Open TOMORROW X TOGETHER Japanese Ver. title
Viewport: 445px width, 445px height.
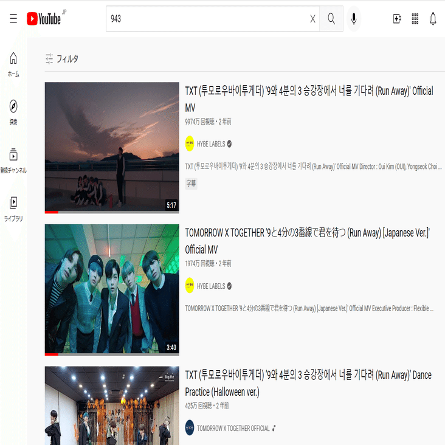tap(308, 241)
